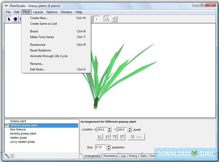The height and width of the screenshot is (162, 219).
Task: Select the hand scroll tool
Action: tap(15, 19)
